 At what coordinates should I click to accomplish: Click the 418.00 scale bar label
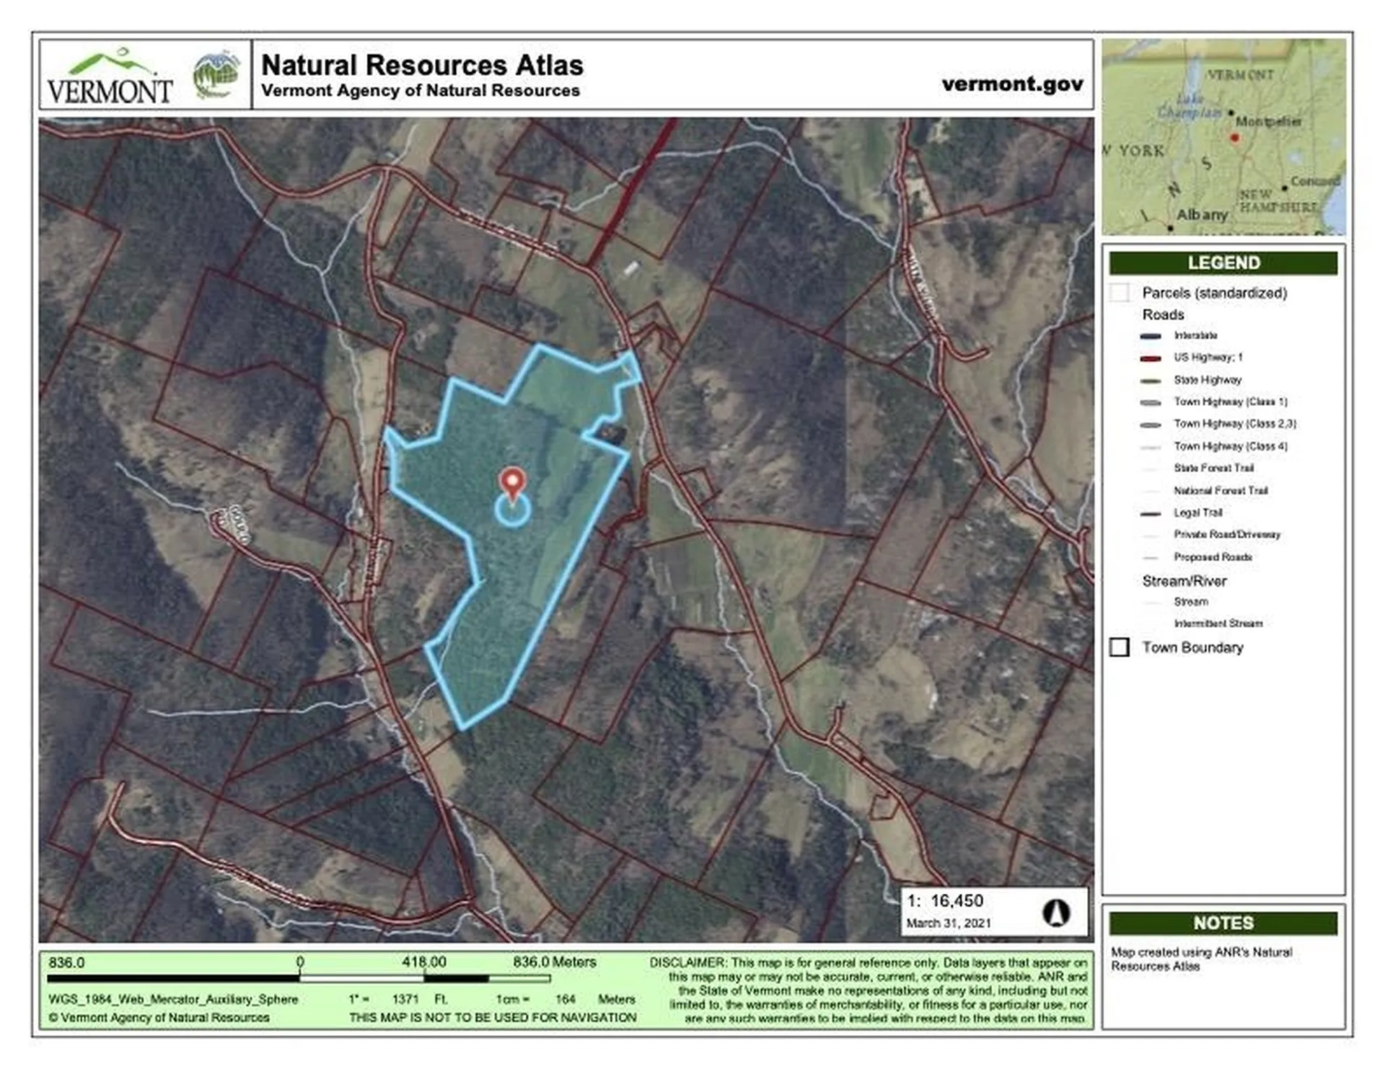pyautogui.click(x=424, y=962)
